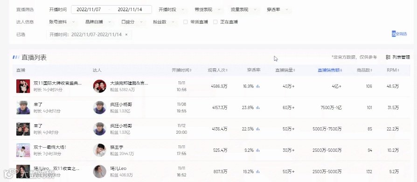The width and height of the screenshot is (417, 182).
Task: Sort by 直播销售额 column arrow
Action: 341,71
